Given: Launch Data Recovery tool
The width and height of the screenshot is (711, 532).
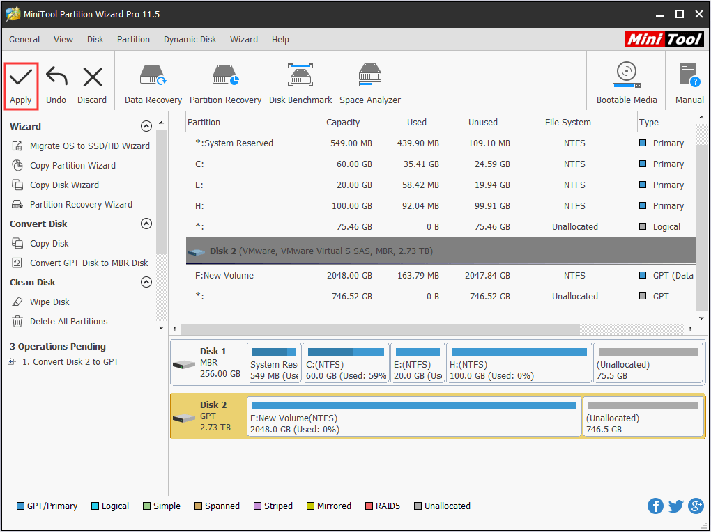Looking at the screenshot, I should [x=153, y=85].
